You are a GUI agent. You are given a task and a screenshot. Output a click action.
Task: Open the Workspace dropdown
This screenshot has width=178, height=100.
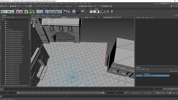coord(169,4)
